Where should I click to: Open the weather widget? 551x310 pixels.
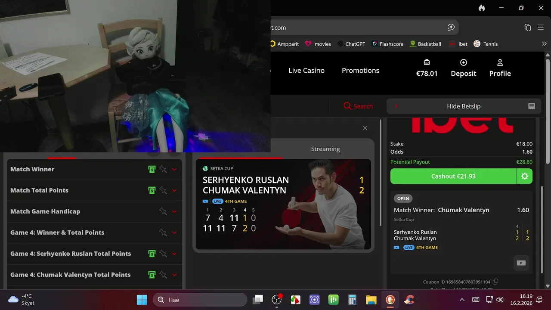pos(22,300)
